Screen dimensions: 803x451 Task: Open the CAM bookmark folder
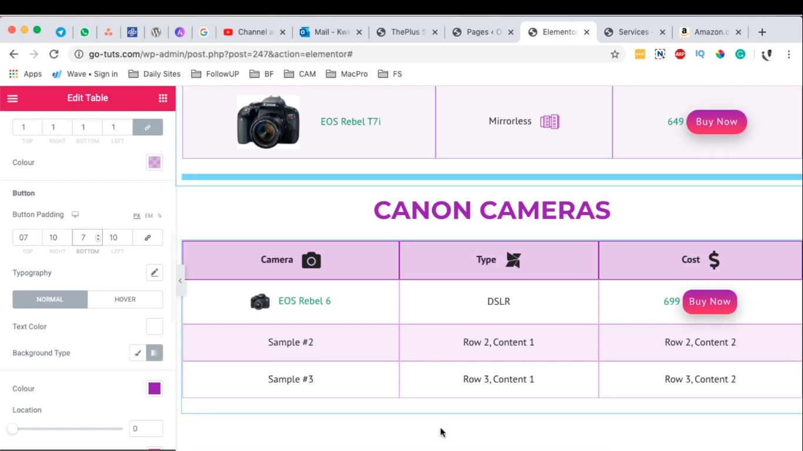[x=300, y=74]
